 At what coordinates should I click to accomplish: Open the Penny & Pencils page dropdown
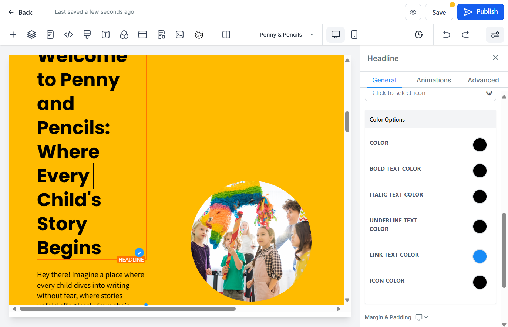287,35
